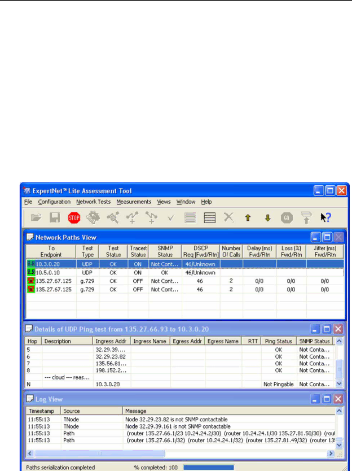The image size is (352, 471).
Task: Click log message about node 32.29.39.161
Action: [x=178, y=426]
